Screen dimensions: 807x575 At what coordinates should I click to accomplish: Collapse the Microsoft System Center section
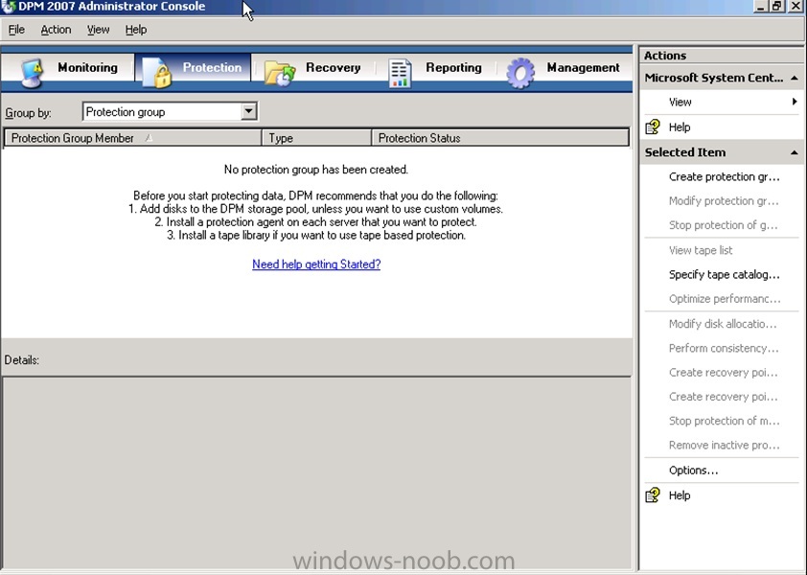(x=795, y=78)
